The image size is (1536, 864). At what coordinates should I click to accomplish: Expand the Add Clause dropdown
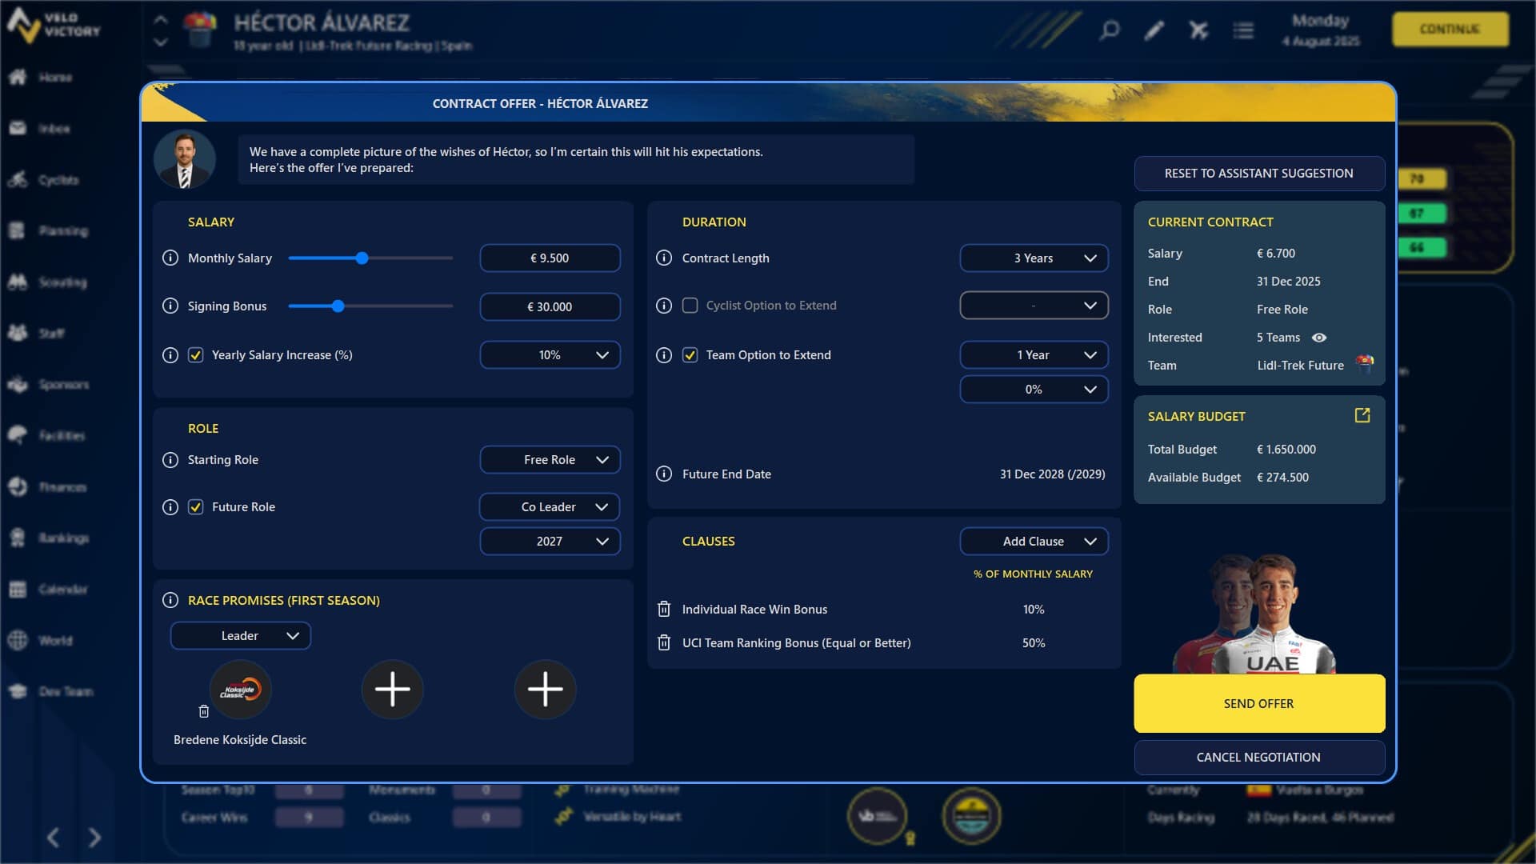pyautogui.click(x=1034, y=542)
